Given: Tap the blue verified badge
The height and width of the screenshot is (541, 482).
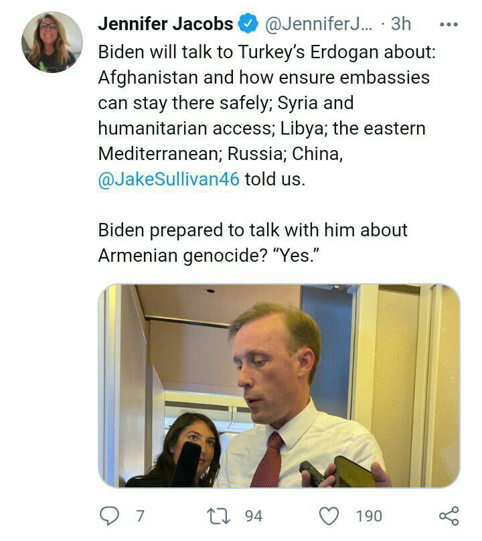Looking at the screenshot, I should [x=248, y=23].
